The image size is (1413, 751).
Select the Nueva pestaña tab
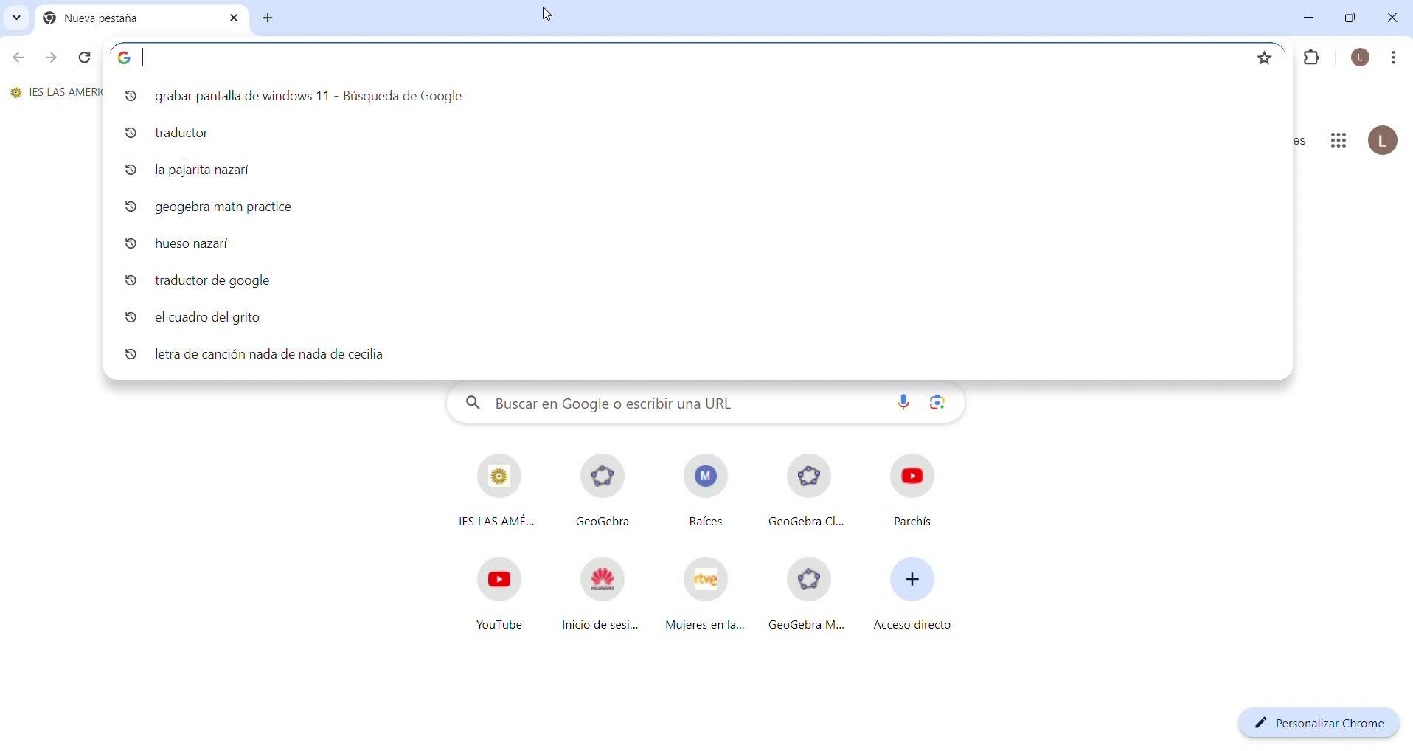coord(142,18)
